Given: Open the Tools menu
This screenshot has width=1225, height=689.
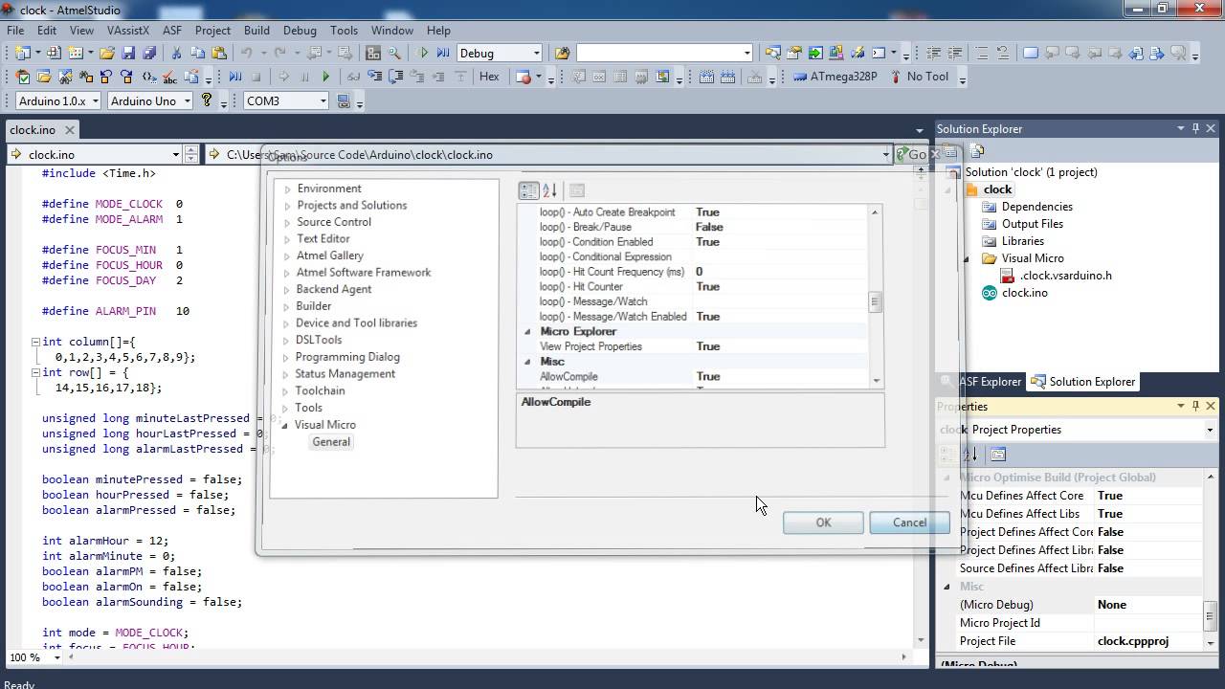Looking at the screenshot, I should click(344, 30).
